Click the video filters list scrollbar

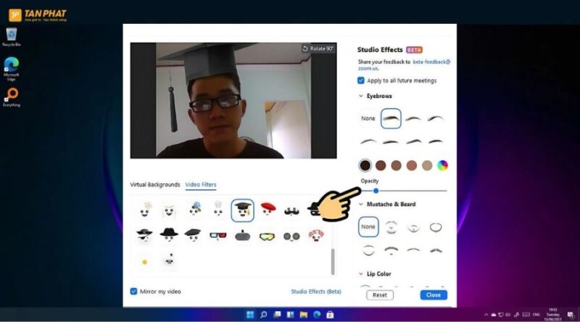click(x=333, y=261)
